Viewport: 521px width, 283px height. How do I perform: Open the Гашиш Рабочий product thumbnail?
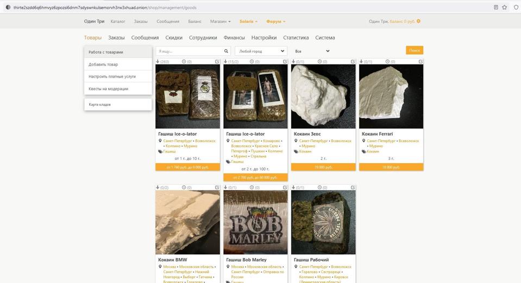click(323, 222)
